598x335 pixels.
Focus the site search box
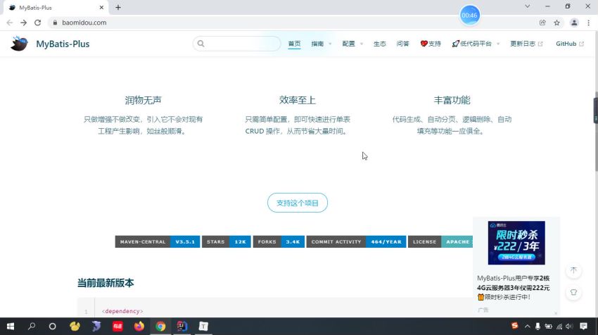point(237,44)
